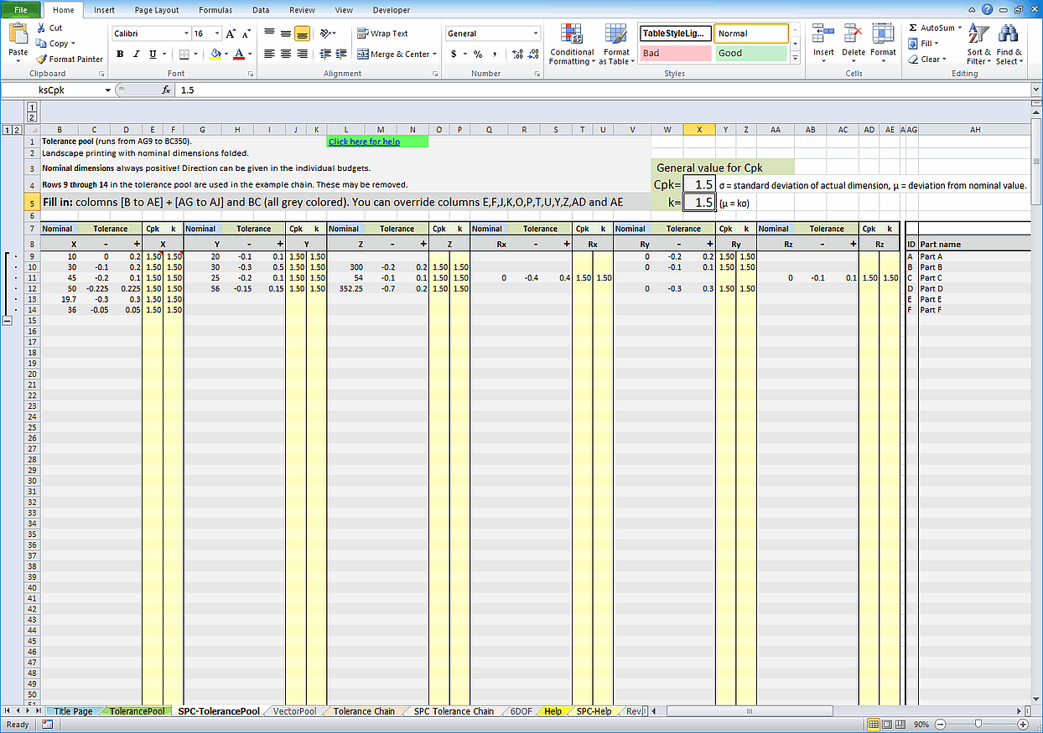Turn off the highlighted Bottom Align

(302, 34)
